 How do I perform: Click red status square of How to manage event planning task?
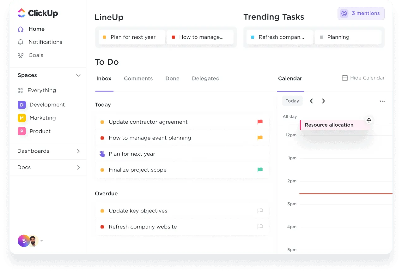102,138
